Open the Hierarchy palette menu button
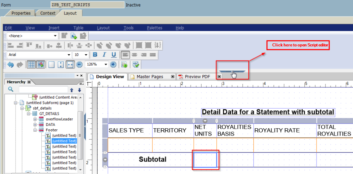 click(81, 84)
